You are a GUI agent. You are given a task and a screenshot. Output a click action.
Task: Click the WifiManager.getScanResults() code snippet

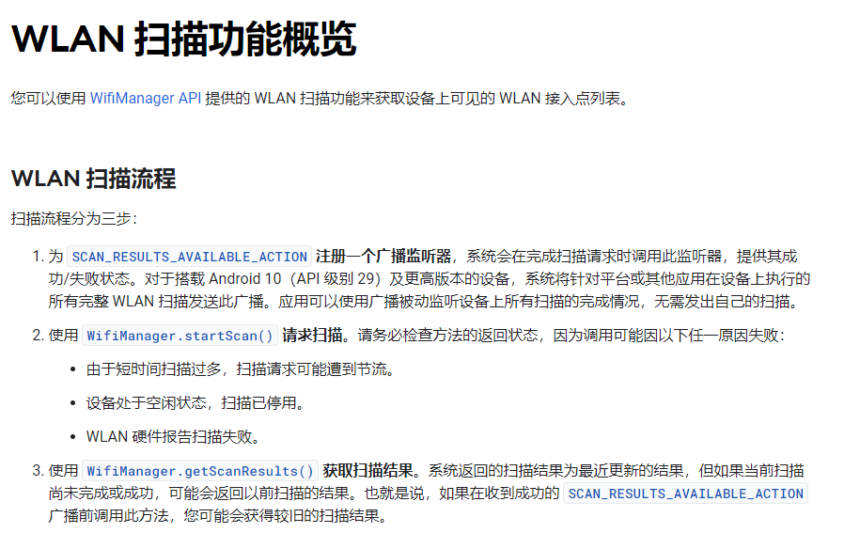pyautogui.click(x=201, y=471)
